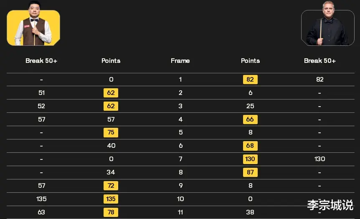Viewport: 360px width, 219px height.
Task: Click the 51 break in frame 2
Action: pos(42,93)
